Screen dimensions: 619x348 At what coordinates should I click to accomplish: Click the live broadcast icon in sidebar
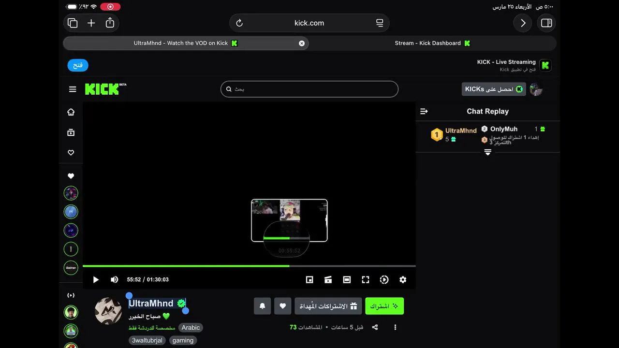(x=71, y=295)
